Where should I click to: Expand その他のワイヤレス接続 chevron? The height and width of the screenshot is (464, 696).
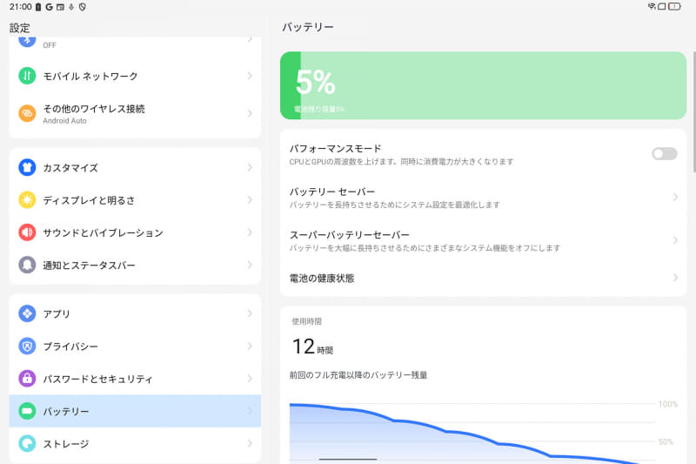click(x=250, y=113)
